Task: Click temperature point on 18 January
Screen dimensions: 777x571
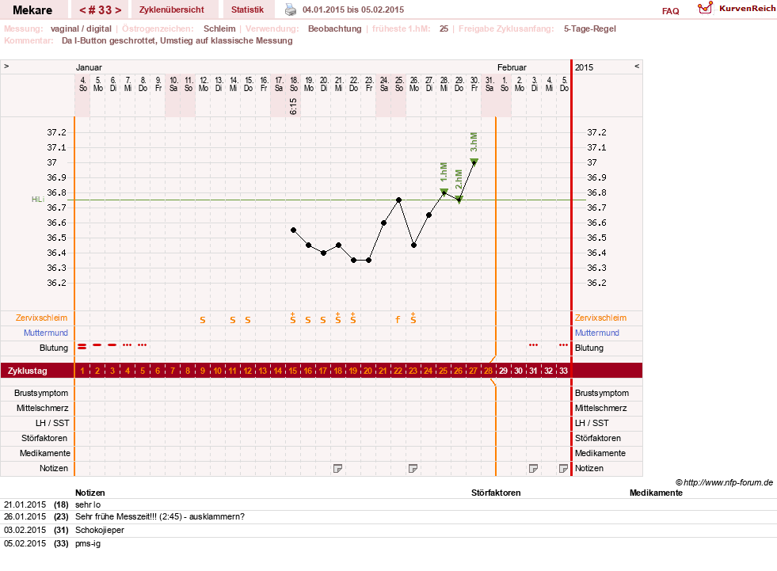Action: pos(293,230)
